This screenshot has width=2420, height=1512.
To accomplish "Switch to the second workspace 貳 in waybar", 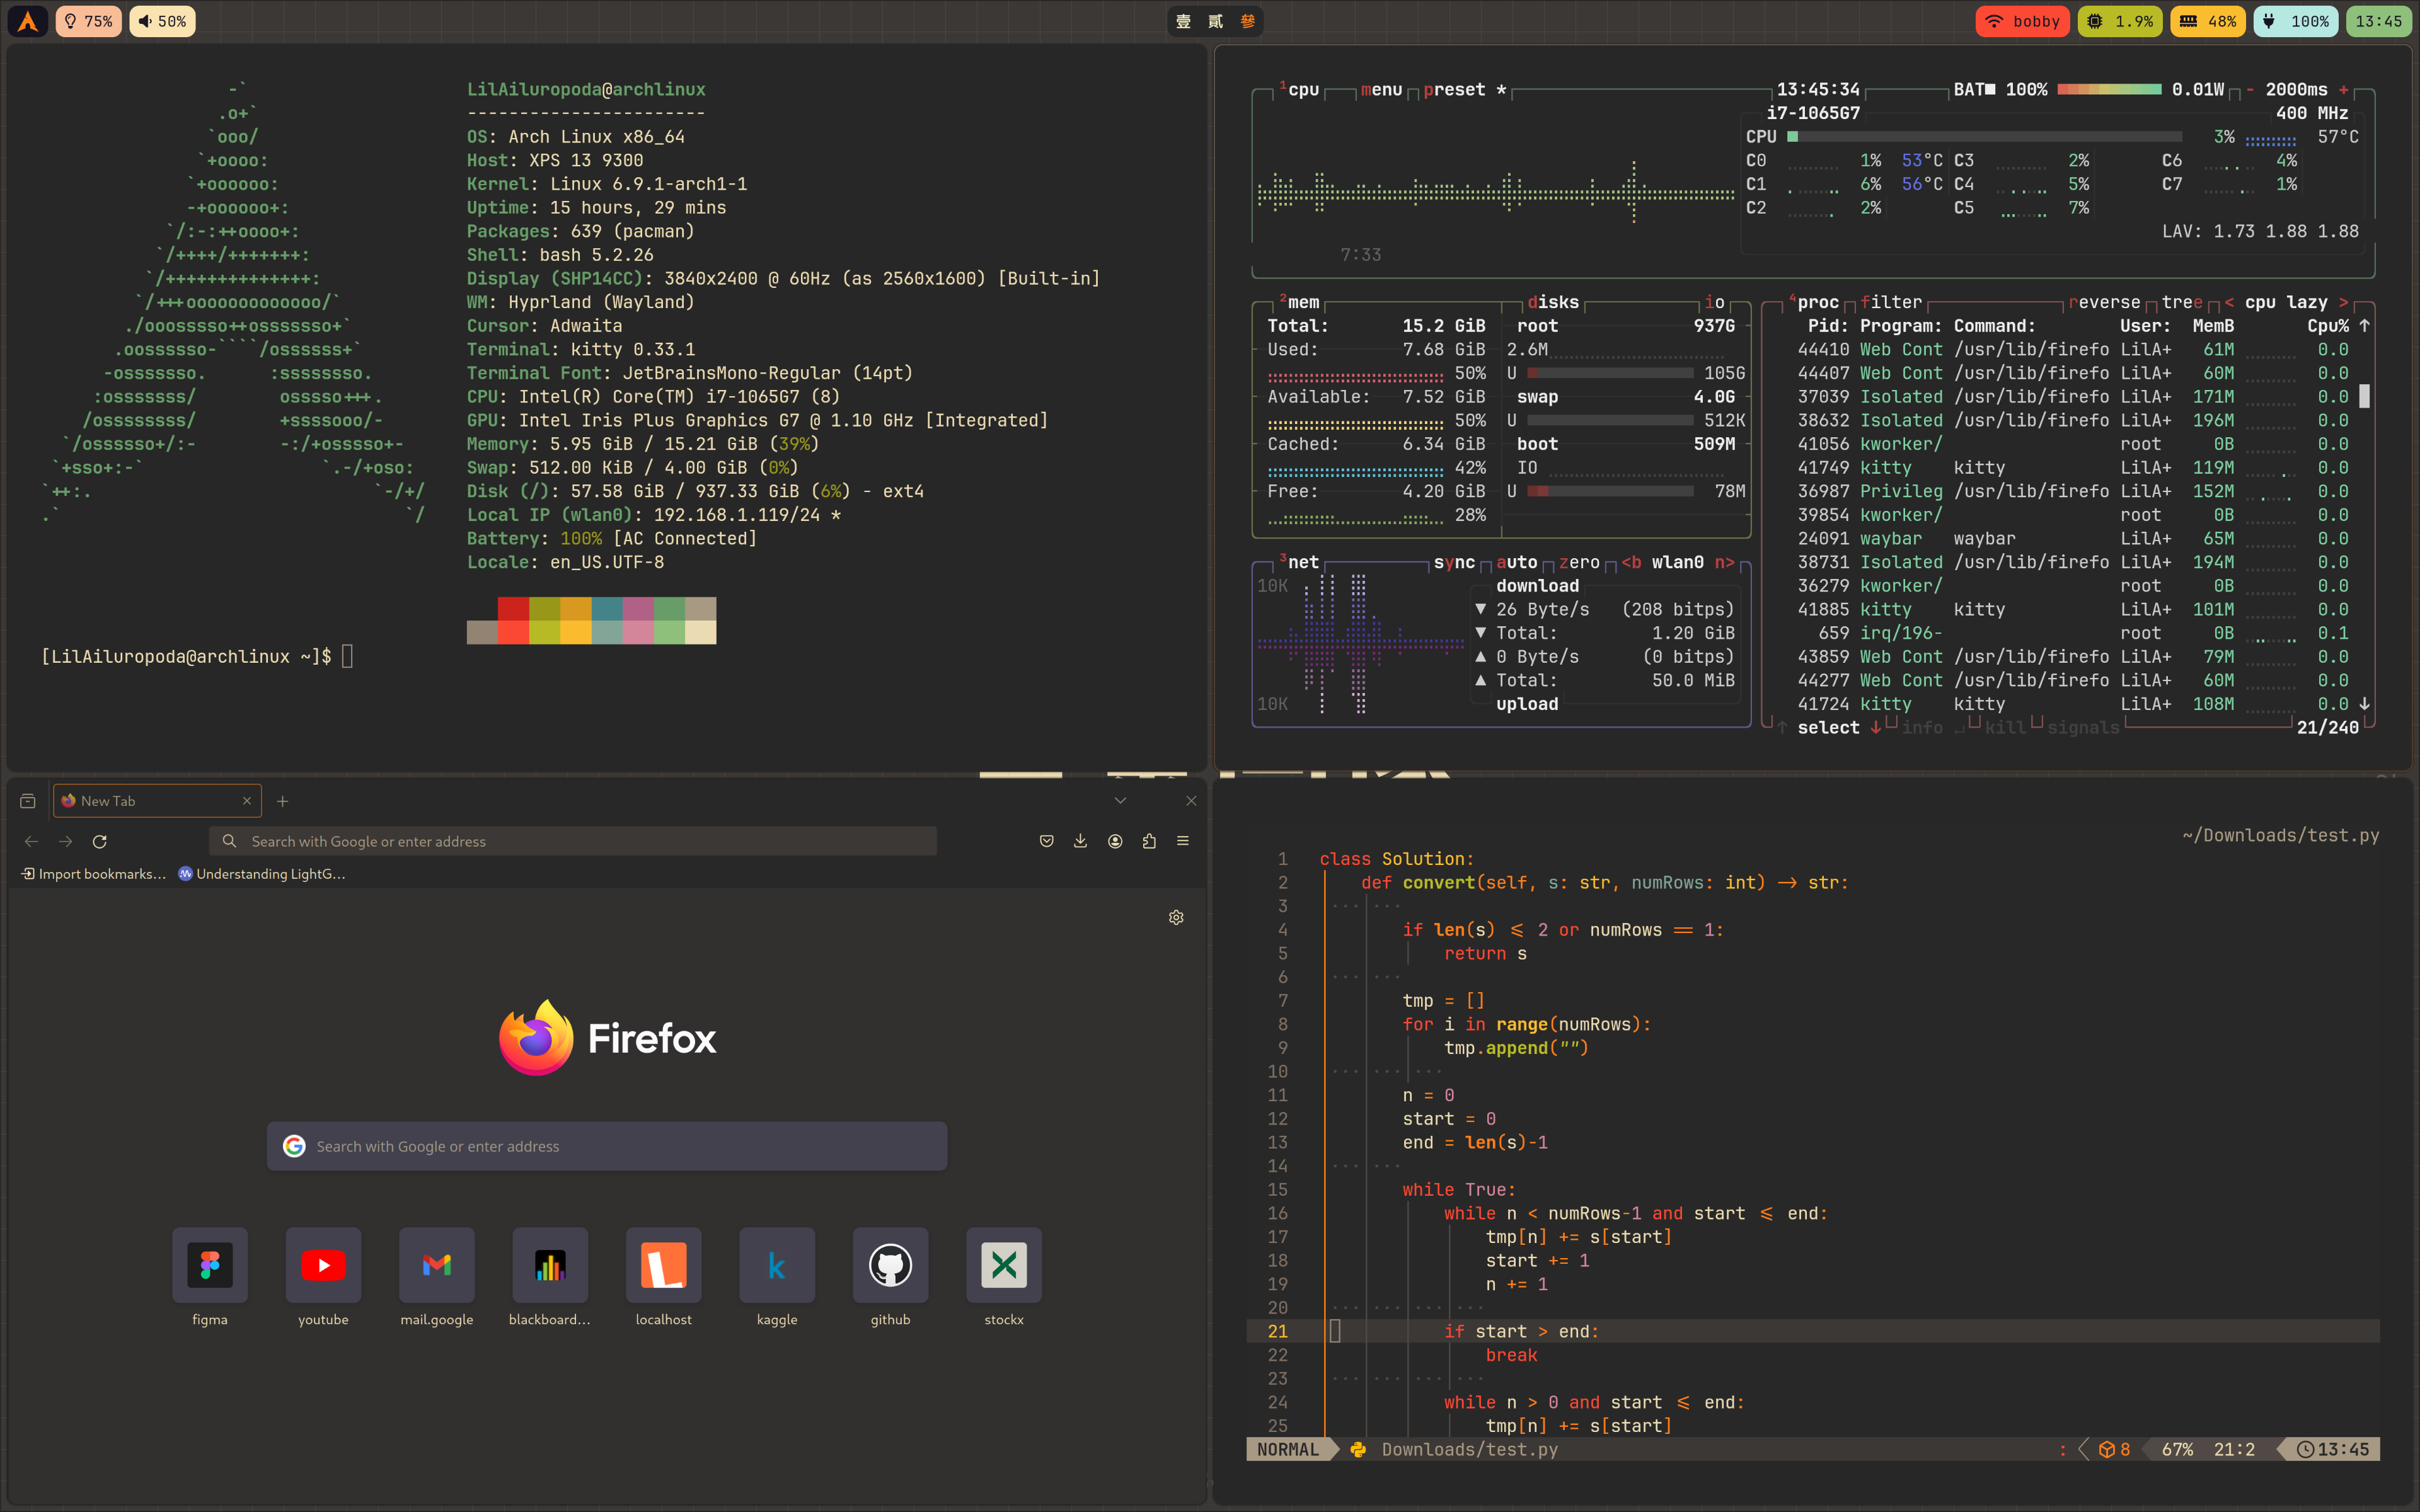I will pyautogui.click(x=1215, y=21).
